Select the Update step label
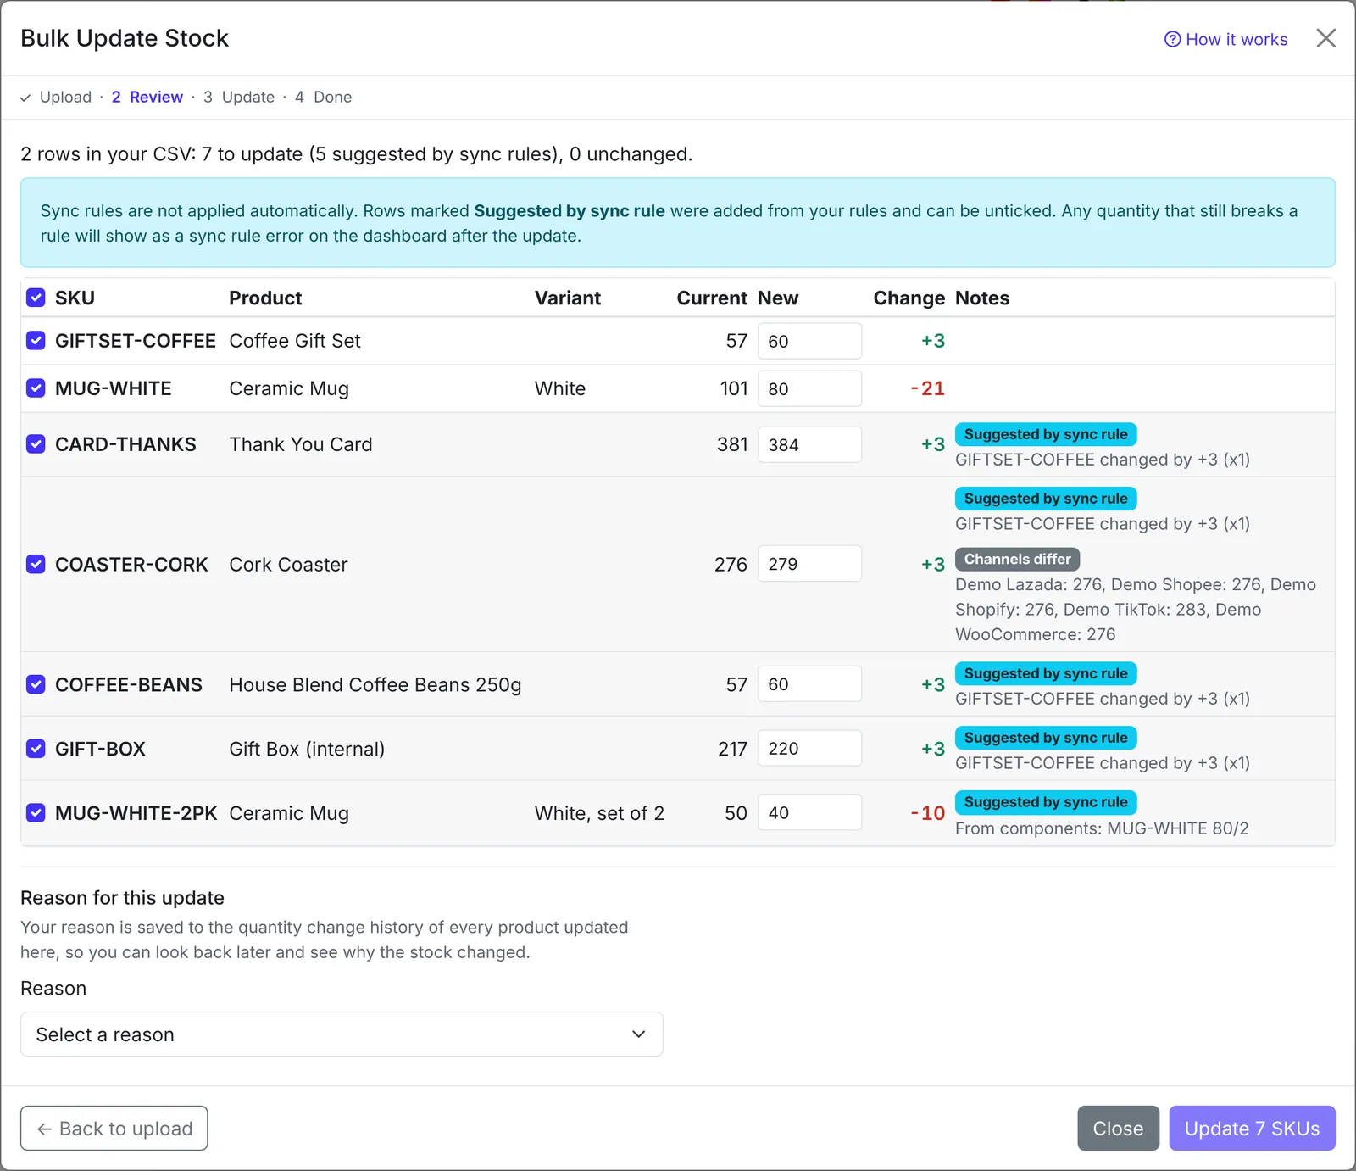 [x=239, y=97]
